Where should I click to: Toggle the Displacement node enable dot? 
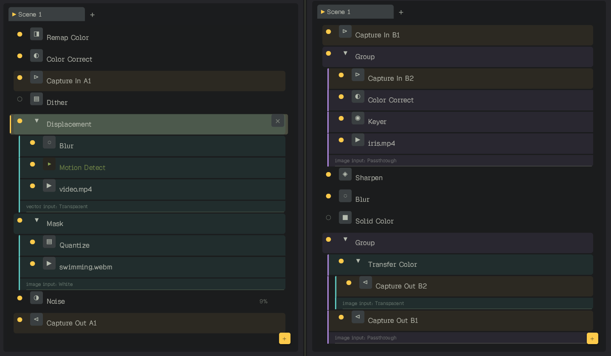coord(20,121)
